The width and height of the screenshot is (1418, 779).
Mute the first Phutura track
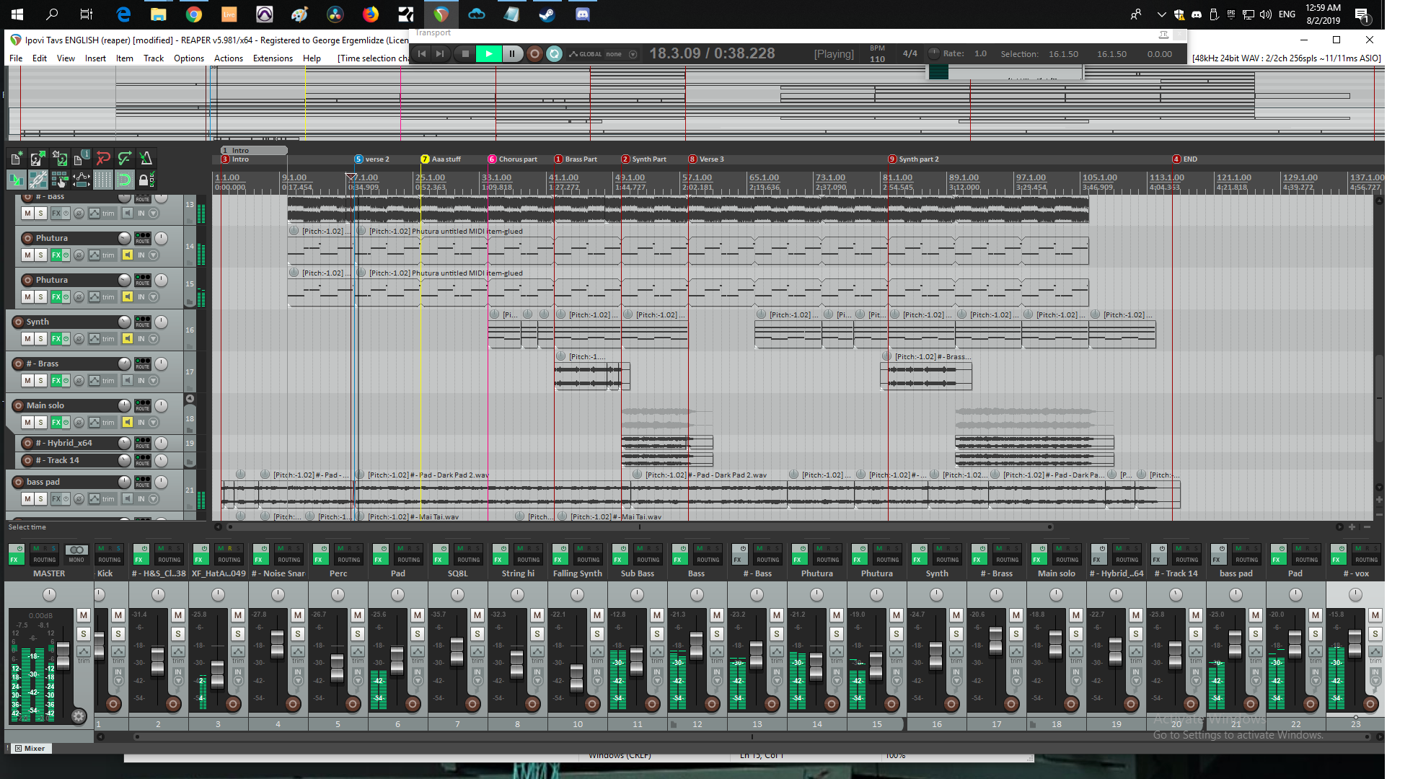click(x=27, y=255)
